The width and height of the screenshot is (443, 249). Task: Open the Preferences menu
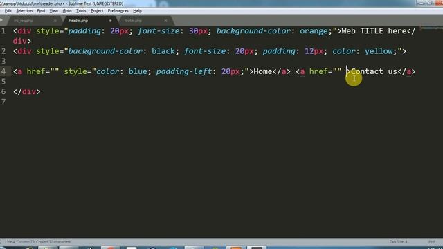pyautogui.click(x=118, y=11)
